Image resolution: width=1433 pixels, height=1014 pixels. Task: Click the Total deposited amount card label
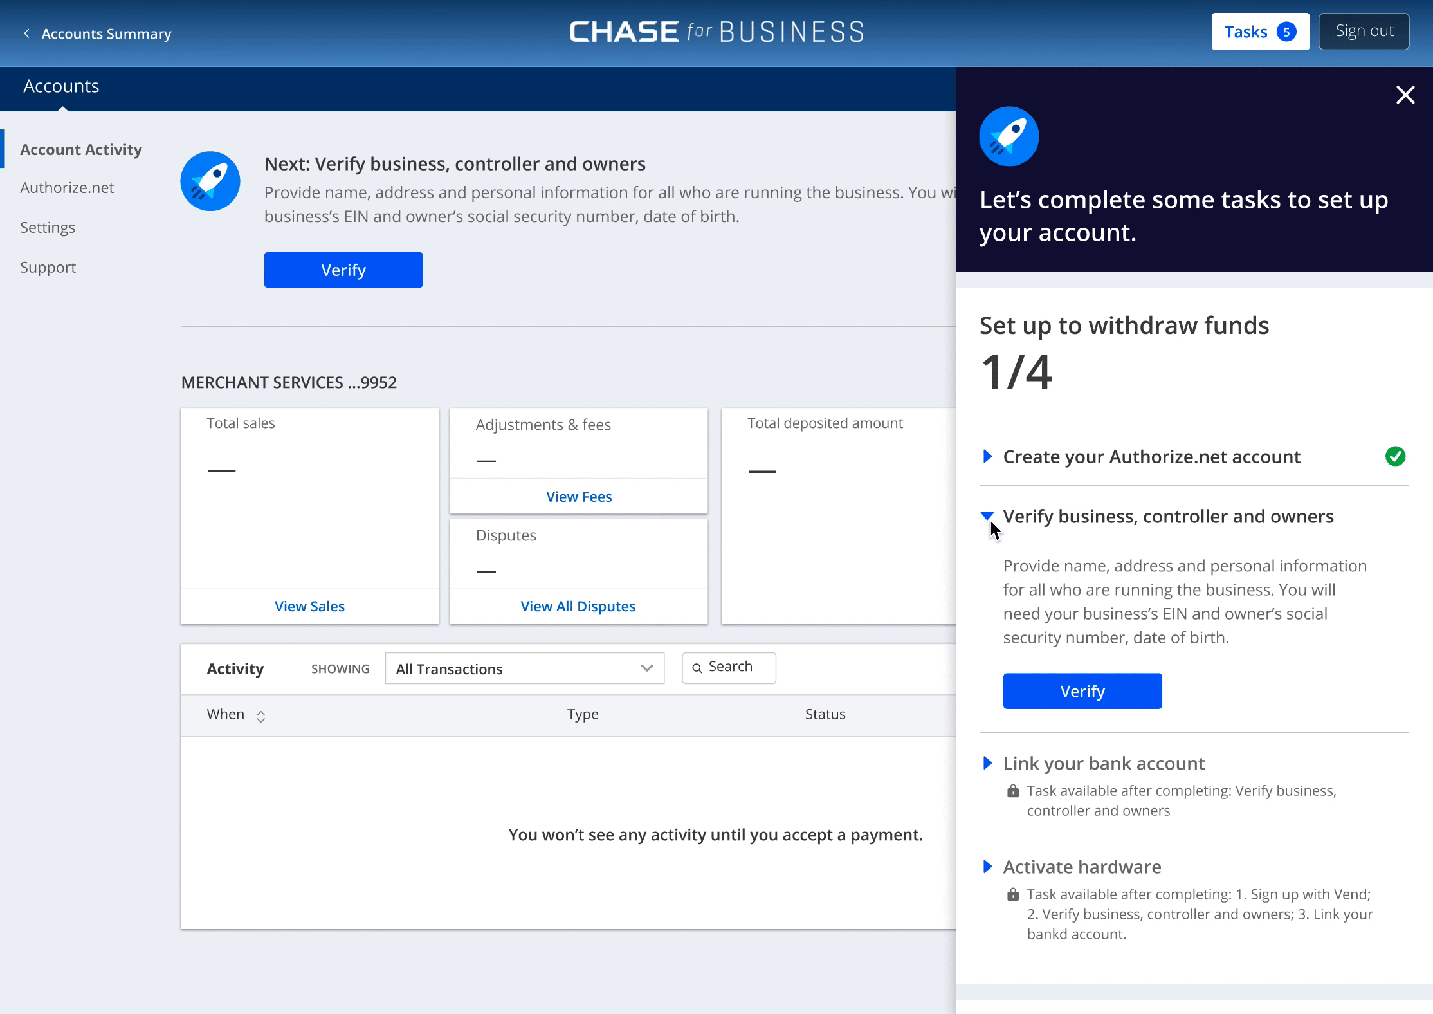[825, 423]
